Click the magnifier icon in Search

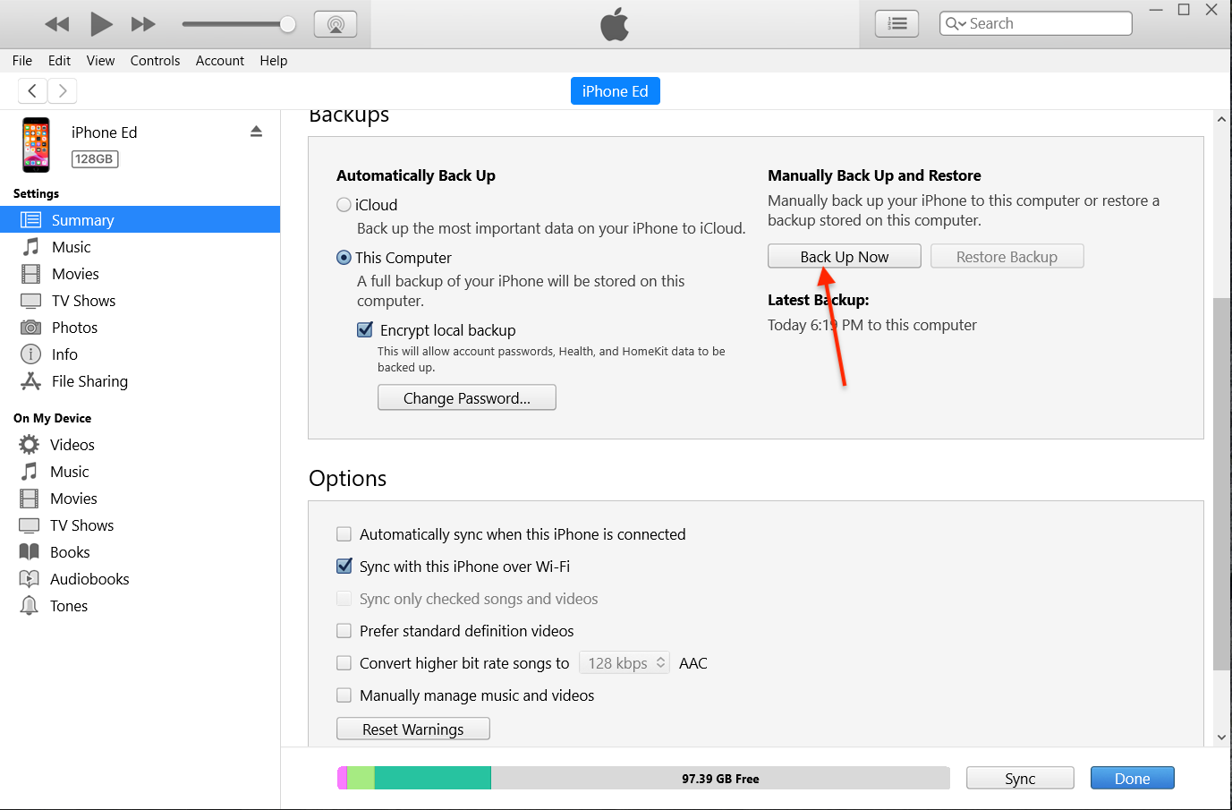pyautogui.click(x=952, y=24)
